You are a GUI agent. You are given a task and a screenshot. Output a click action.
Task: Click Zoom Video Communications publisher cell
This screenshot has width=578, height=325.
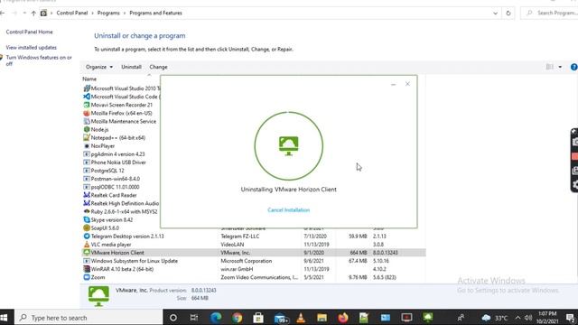(259, 277)
